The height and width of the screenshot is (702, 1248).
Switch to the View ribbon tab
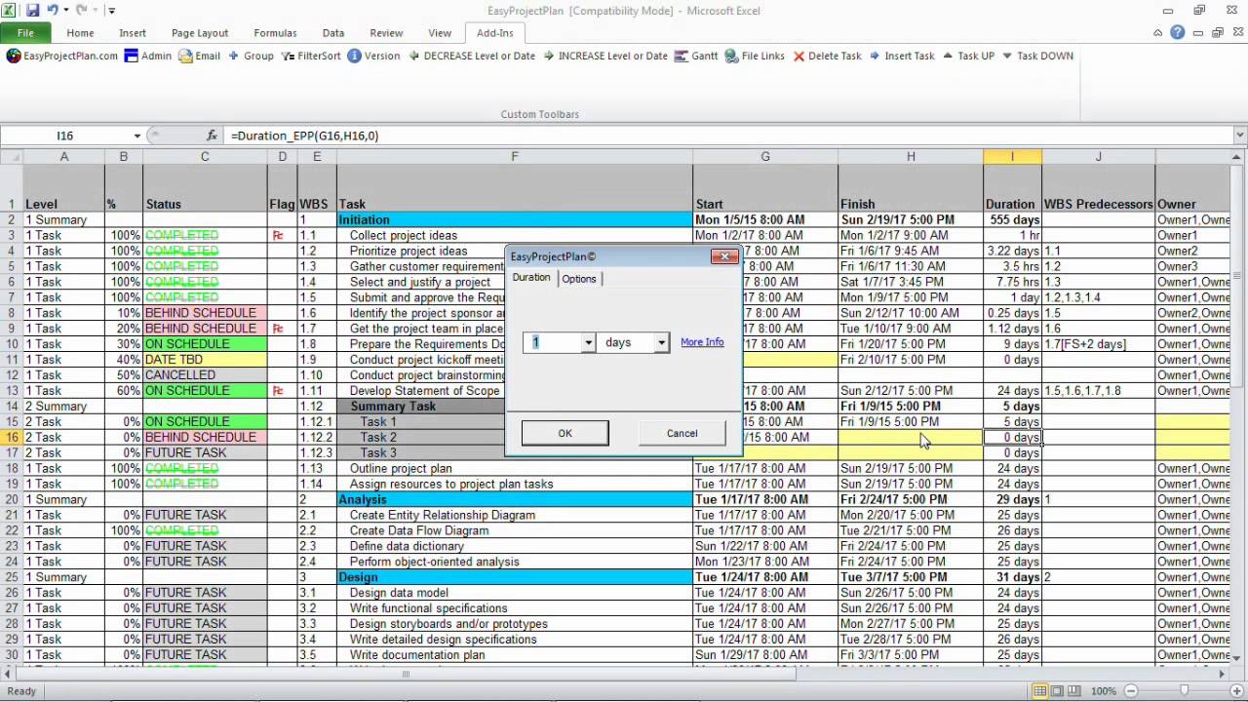click(x=440, y=32)
